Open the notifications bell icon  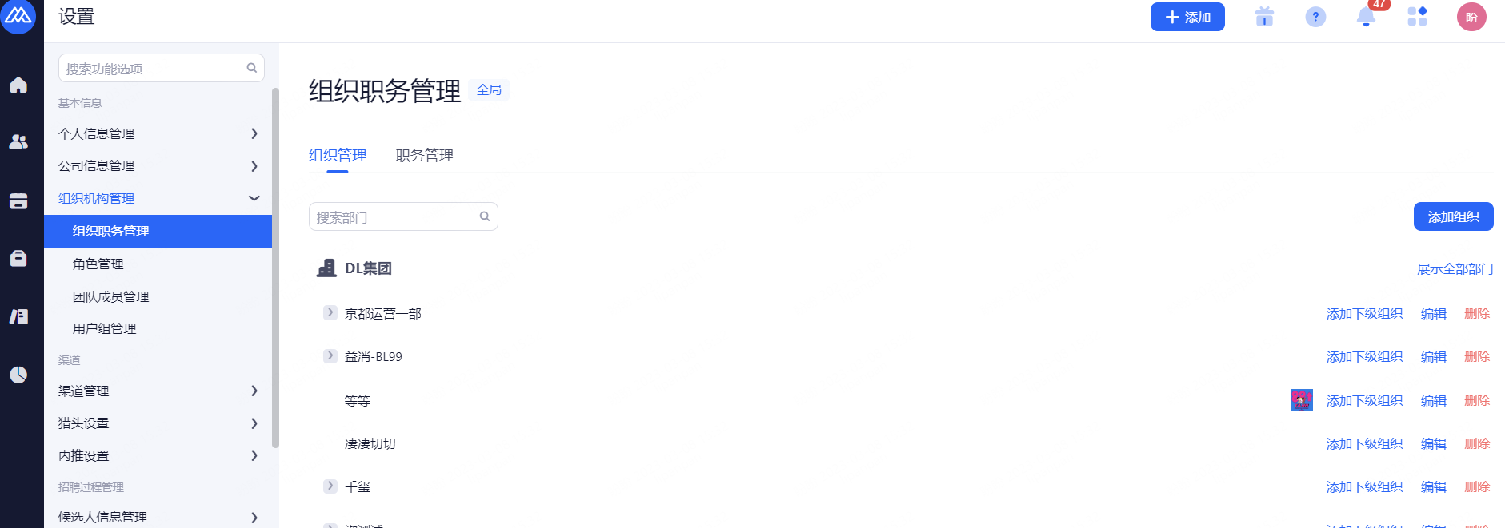1367,17
